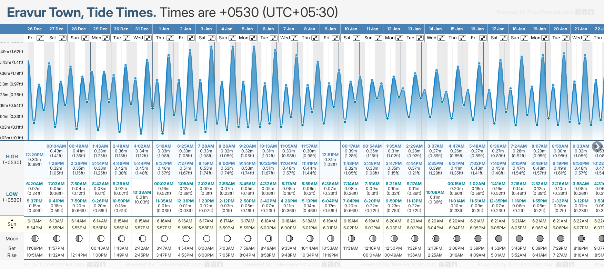Click the Tide-Forecast.com watermark at top right
Viewport: 604px width, 269px height.
(x=545, y=12)
